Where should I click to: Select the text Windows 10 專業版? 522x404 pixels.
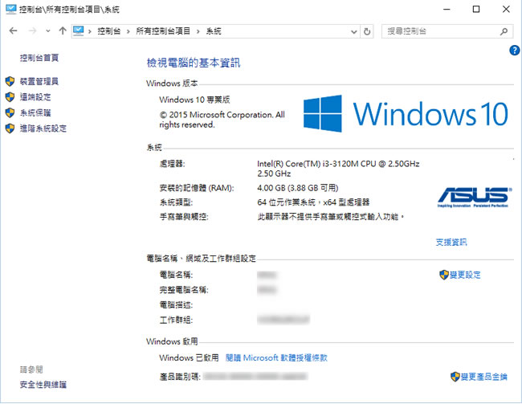pos(194,100)
